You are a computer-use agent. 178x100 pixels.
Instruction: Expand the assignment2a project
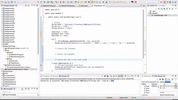pyautogui.click(x=2, y=8)
